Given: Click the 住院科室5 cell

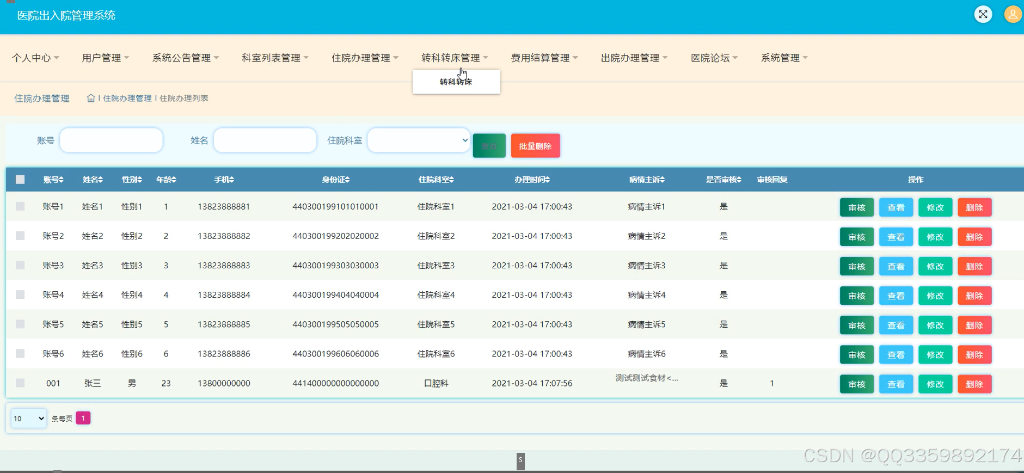Looking at the screenshot, I should pos(436,324).
